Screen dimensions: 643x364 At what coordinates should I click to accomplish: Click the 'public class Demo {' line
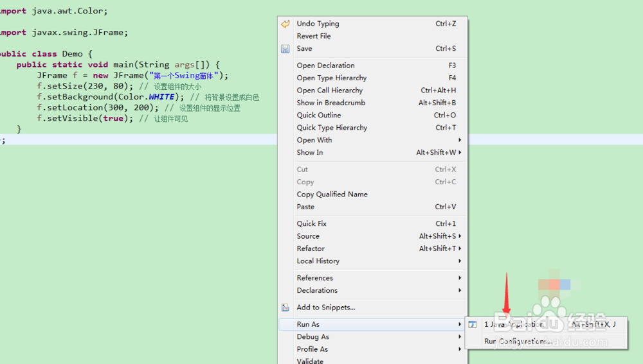pyautogui.click(x=46, y=54)
